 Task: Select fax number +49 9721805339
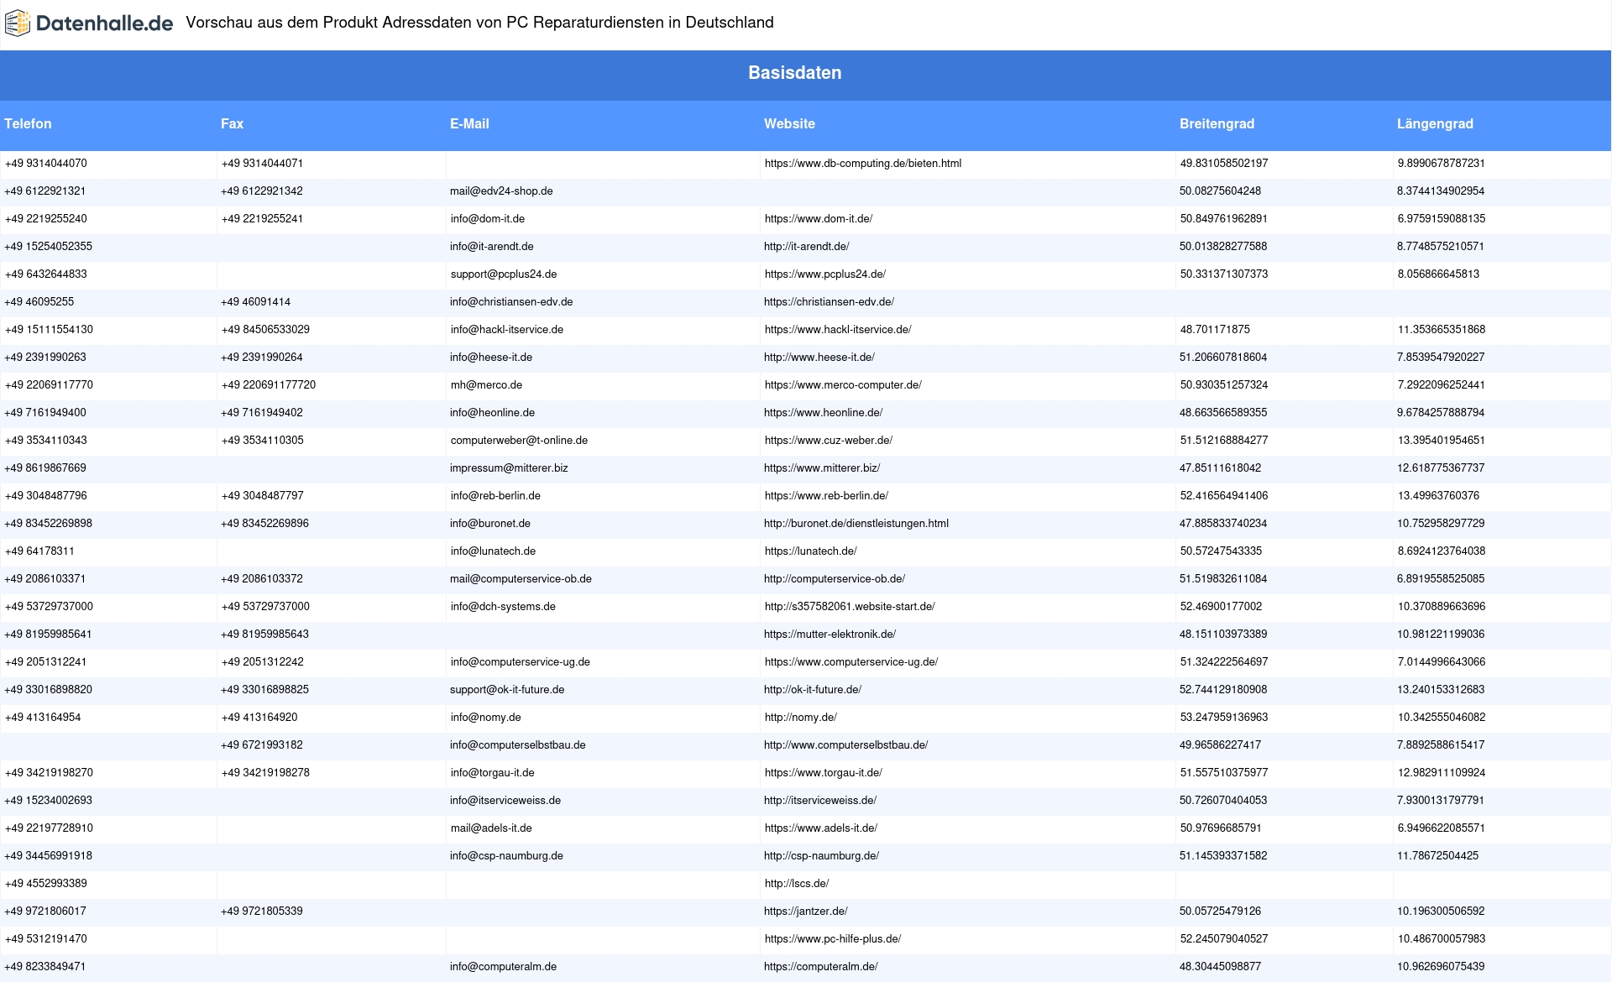coord(262,911)
